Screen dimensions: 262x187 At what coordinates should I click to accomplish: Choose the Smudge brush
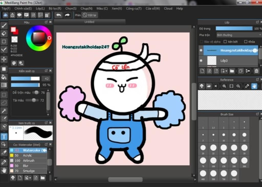[x=28, y=171]
